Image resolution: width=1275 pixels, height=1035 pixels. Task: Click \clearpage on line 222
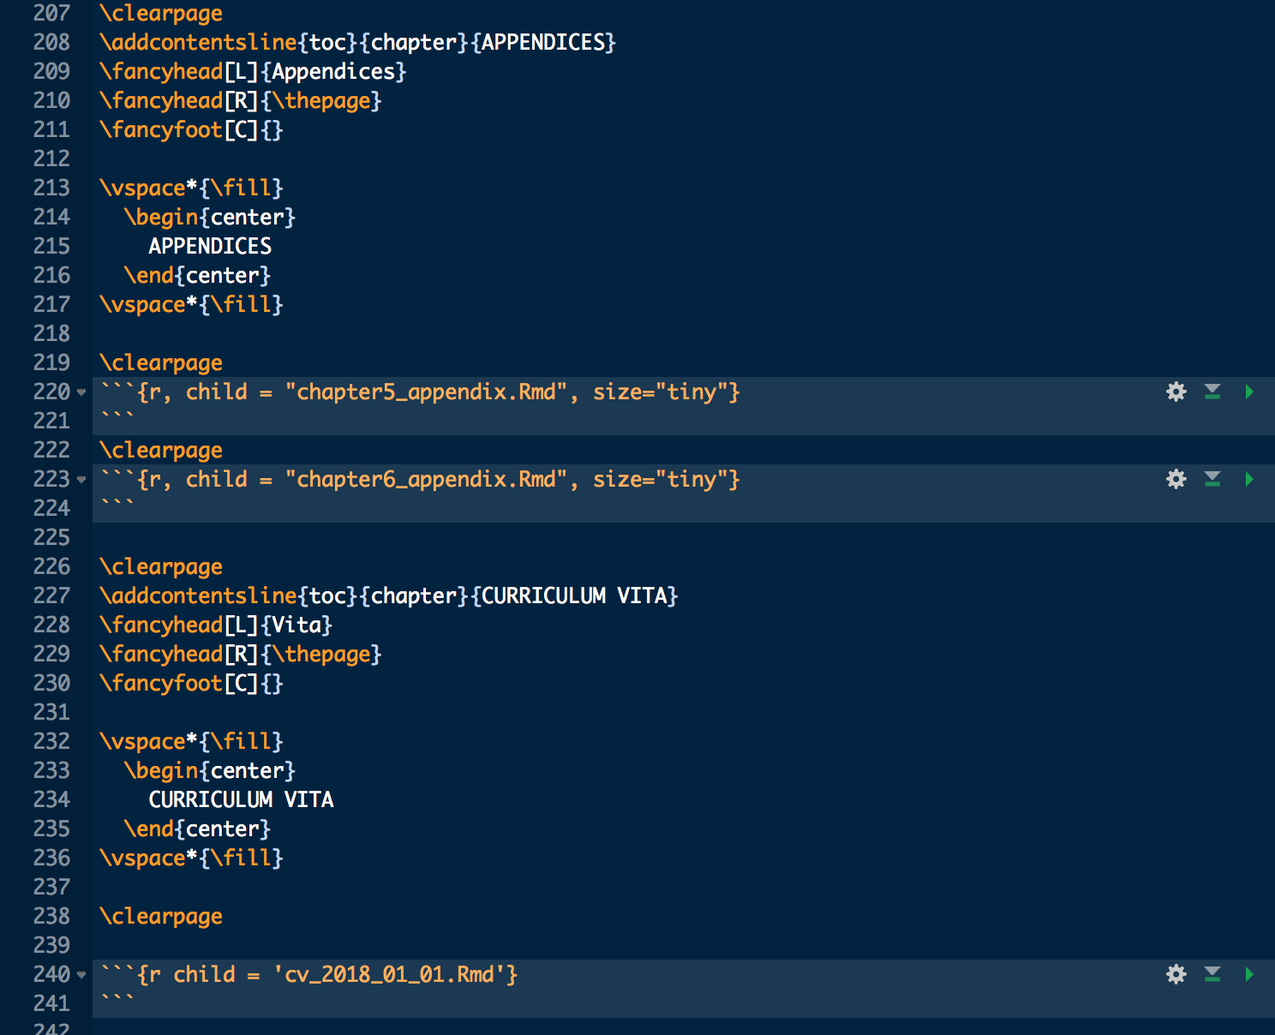(161, 450)
